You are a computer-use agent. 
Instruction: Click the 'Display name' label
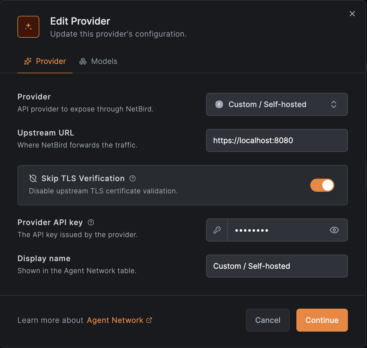pos(44,258)
